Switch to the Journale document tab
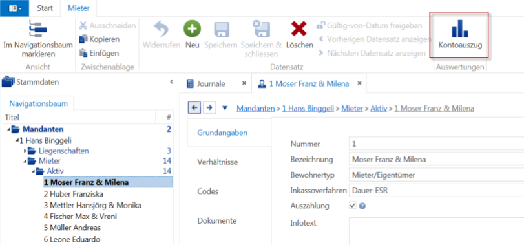The width and height of the screenshot is (524, 245). 211,83
